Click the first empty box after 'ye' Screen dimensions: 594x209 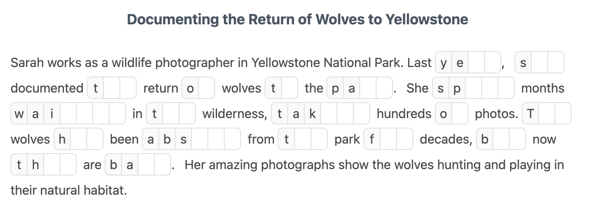click(476, 63)
